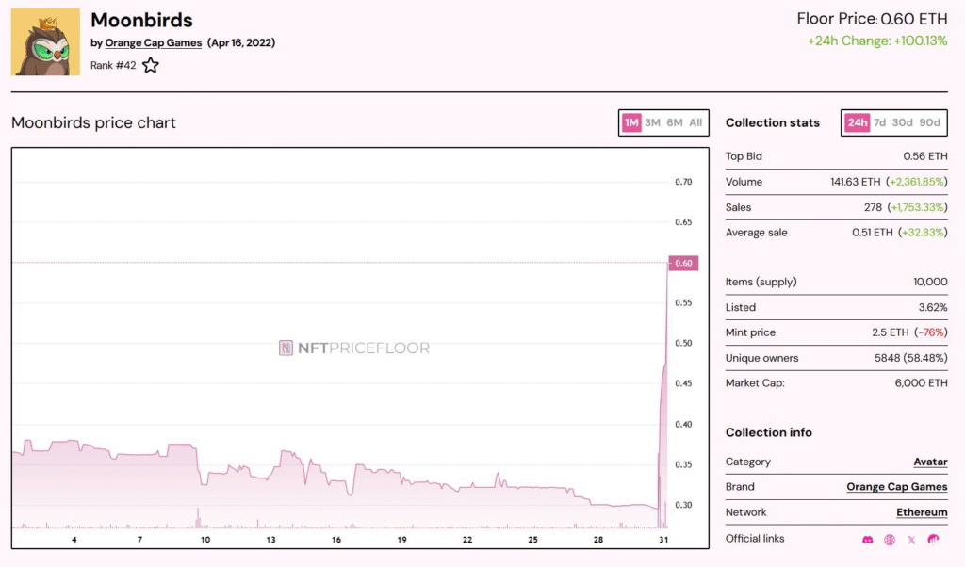Viewport: 965px width, 567px height.
Task: Open the Avatar category link
Action: [x=930, y=462]
